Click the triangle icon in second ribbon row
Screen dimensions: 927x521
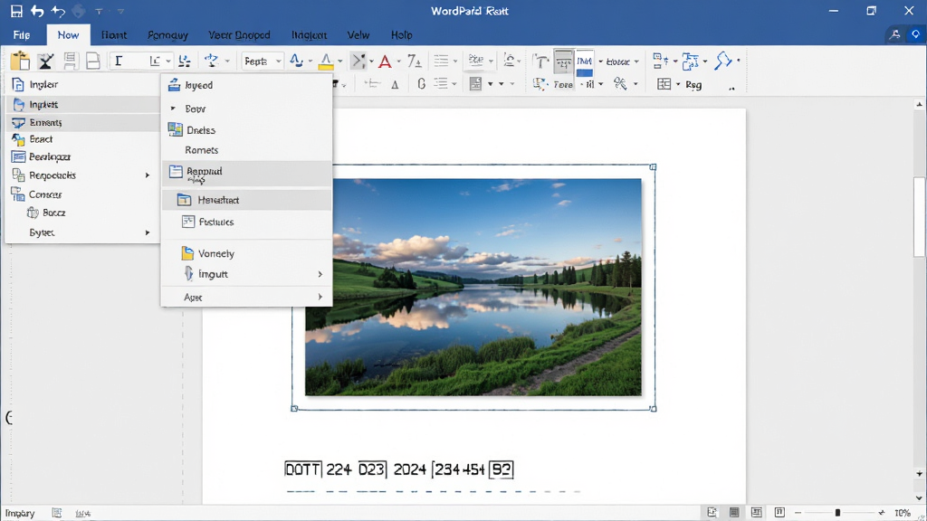395,85
